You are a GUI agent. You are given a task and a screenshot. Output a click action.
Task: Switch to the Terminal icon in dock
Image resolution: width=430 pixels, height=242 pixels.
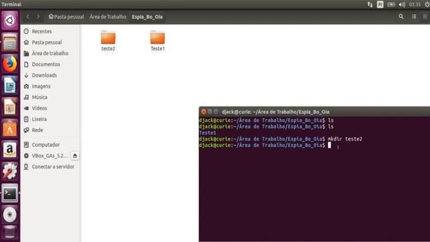pos(9,193)
